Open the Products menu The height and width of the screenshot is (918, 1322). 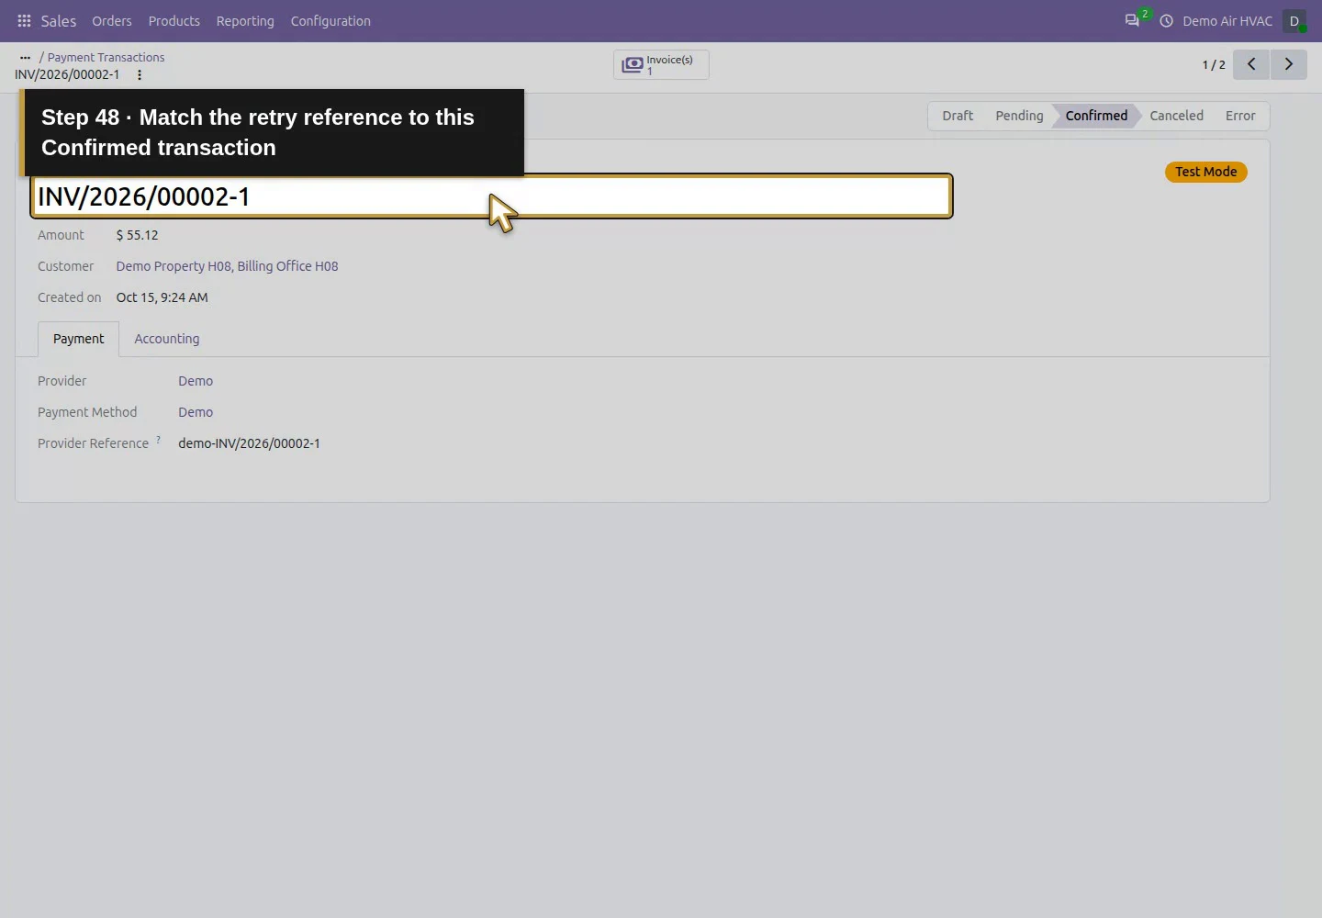tap(174, 21)
